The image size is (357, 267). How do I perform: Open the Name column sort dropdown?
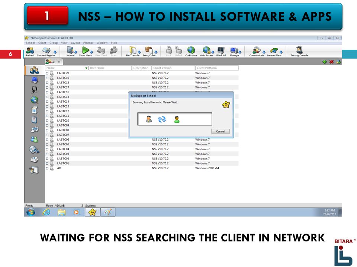pos(86,68)
